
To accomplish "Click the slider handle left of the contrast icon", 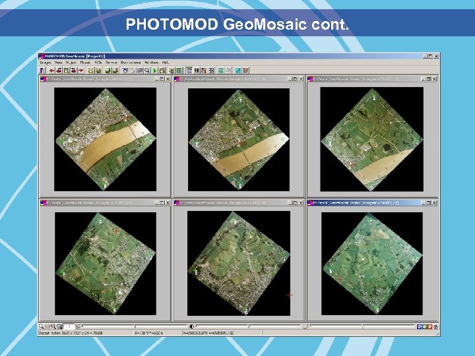I will (x=135, y=326).
